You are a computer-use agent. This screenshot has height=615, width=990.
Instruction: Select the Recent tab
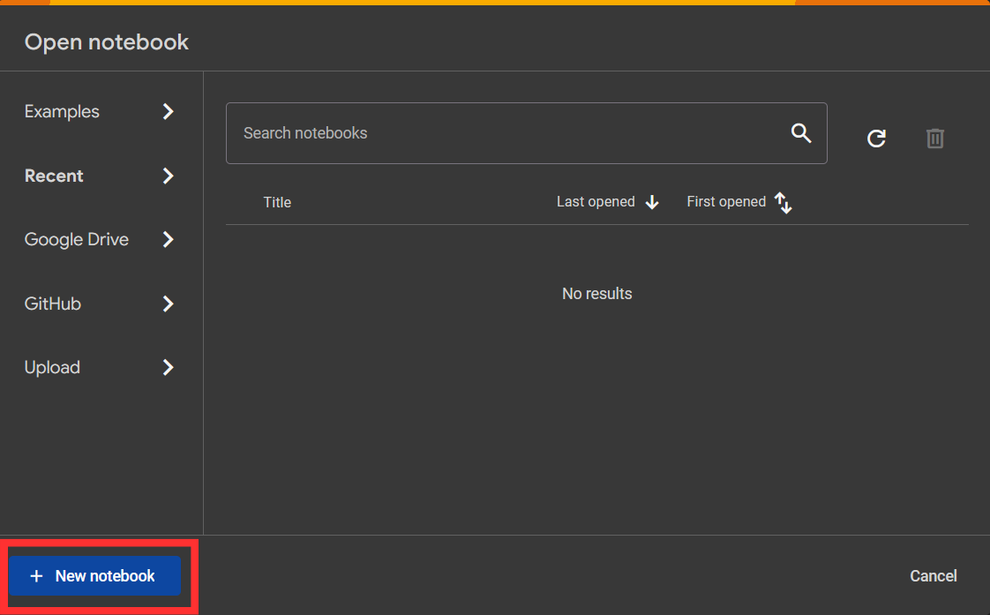[54, 176]
